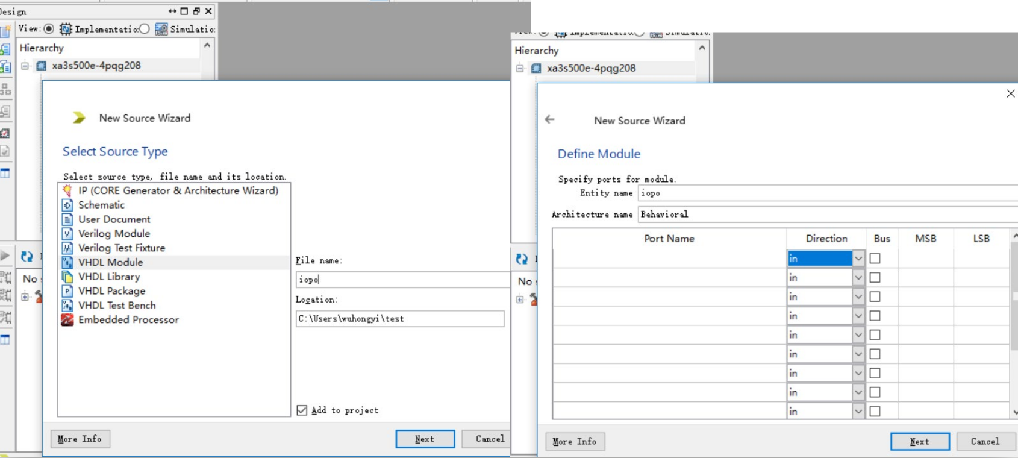Select the Verilog Module icon
This screenshot has width=1018, height=458.
[x=67, y=234]
